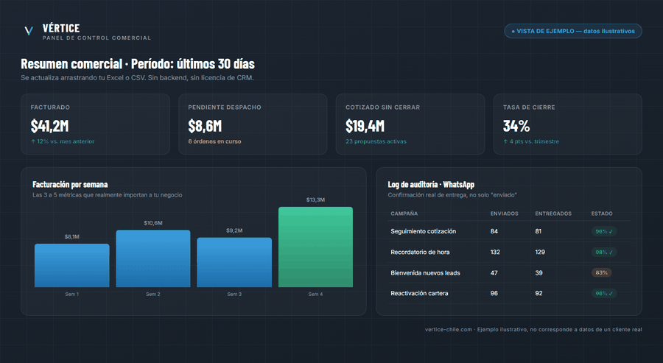663x363 pixels.
Task: Click the $9,2M bar value label
Action: pos(234,230)
